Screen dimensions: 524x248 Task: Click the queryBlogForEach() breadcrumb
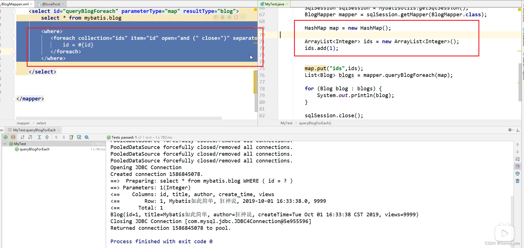pos(315,123)
